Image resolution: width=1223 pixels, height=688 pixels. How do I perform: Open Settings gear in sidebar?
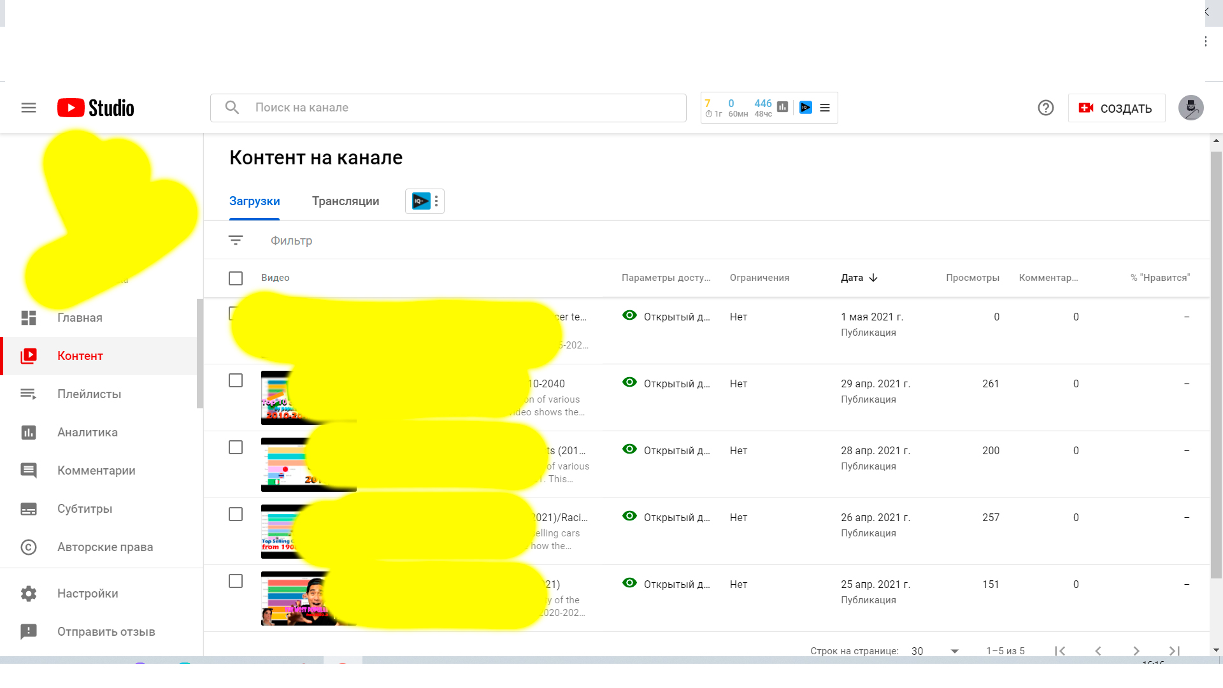[x=87, y=594]
